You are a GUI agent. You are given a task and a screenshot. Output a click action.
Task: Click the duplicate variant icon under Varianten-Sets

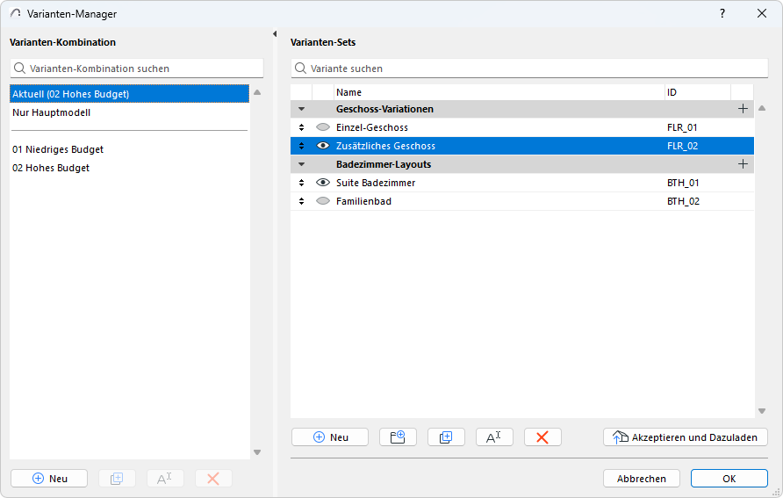click(446, 437)
